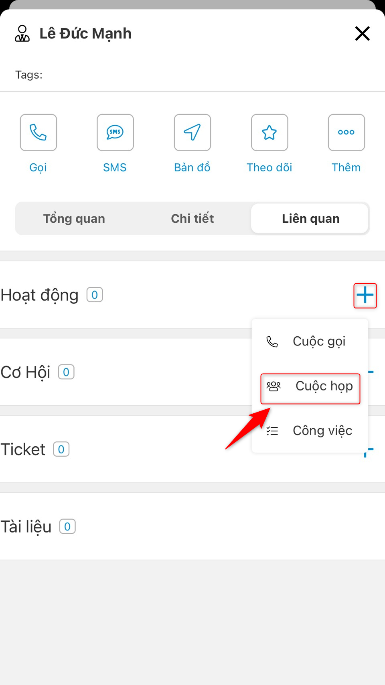Choose Cuộc gọi from the popup menu
Screen dimensions: 385x685
[x=310, y=341]
